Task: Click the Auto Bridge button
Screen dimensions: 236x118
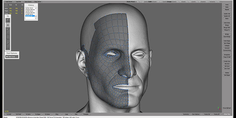Action: tap(227, 37)
